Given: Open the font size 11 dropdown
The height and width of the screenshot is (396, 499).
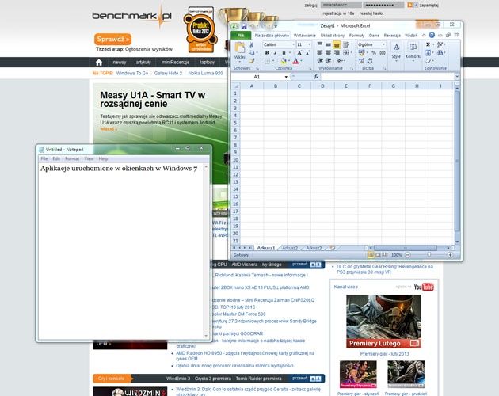Looking at the screenshot, I should click(310, 44).
